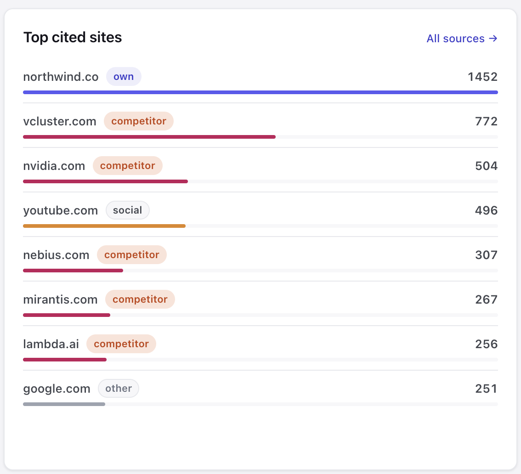The height and width of the screenshot is (474, 521).
Task: Select the lambda.ai site name
Action: pos(51,344)
